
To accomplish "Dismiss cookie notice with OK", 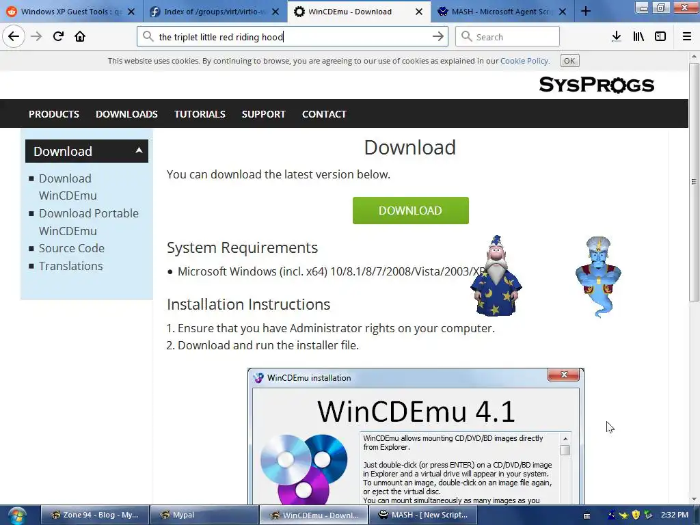I will coord(569,61).
